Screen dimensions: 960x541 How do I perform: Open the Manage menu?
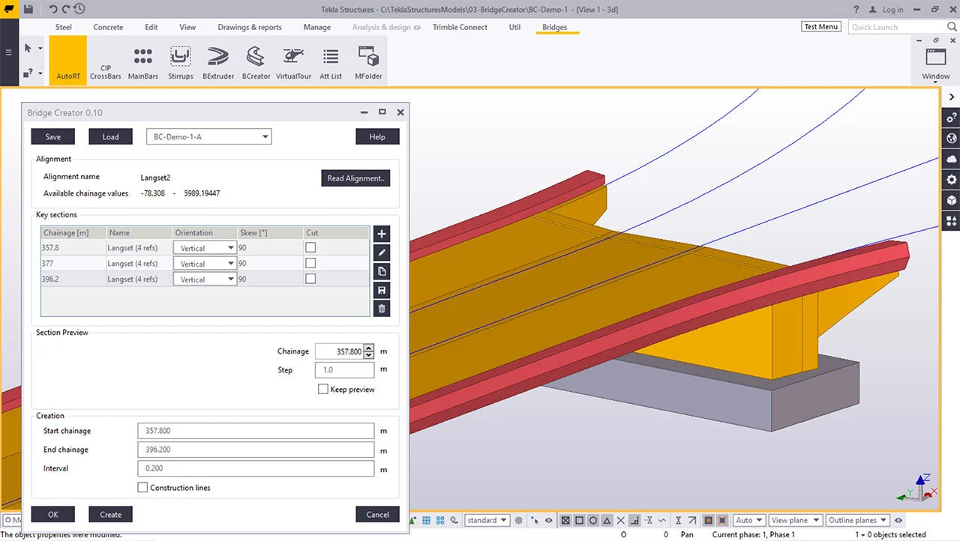click(x=316, y=27)
